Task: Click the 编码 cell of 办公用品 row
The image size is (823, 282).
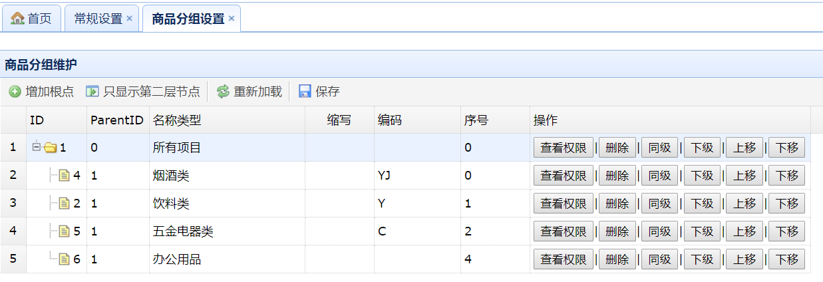Action: click(417, 259)
